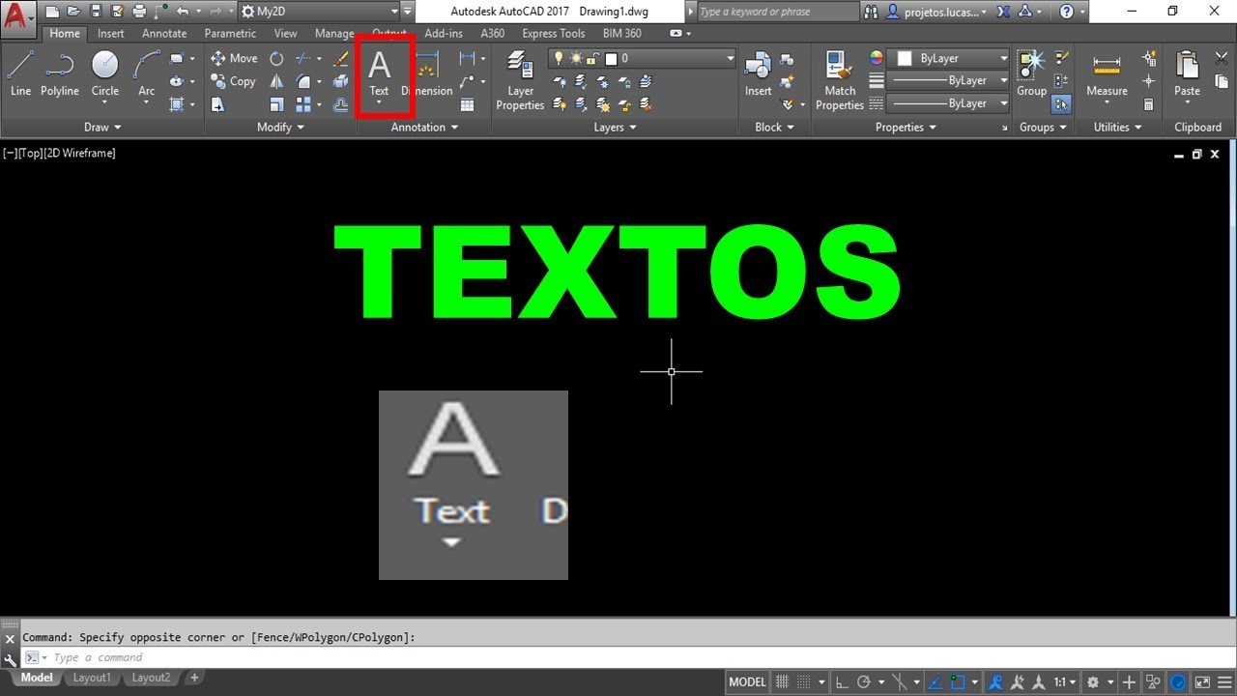Click the [2D Wireframe] visual style label
1237x696 pixels.
pyautogui.click(x=79, y=153)
